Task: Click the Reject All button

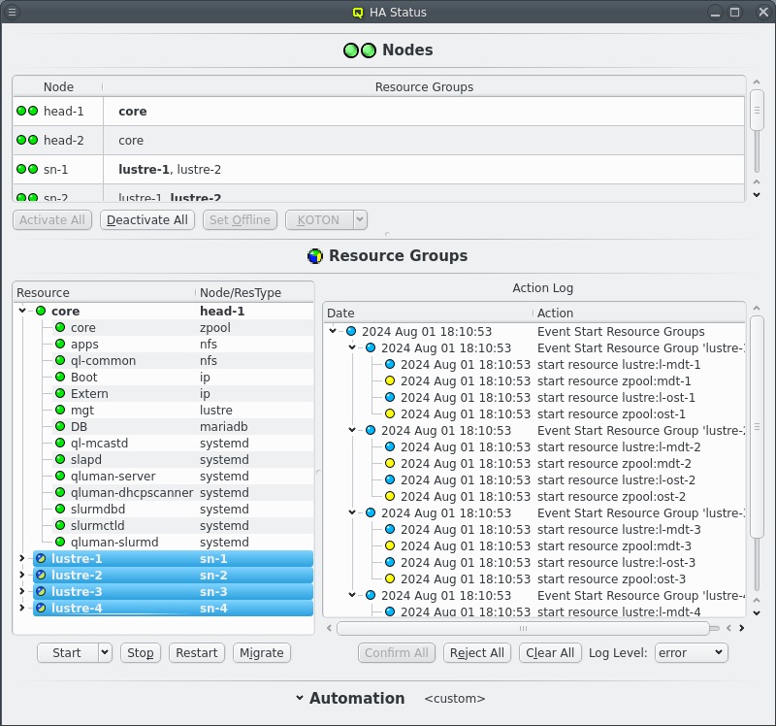Action: (x=476, y=652)
